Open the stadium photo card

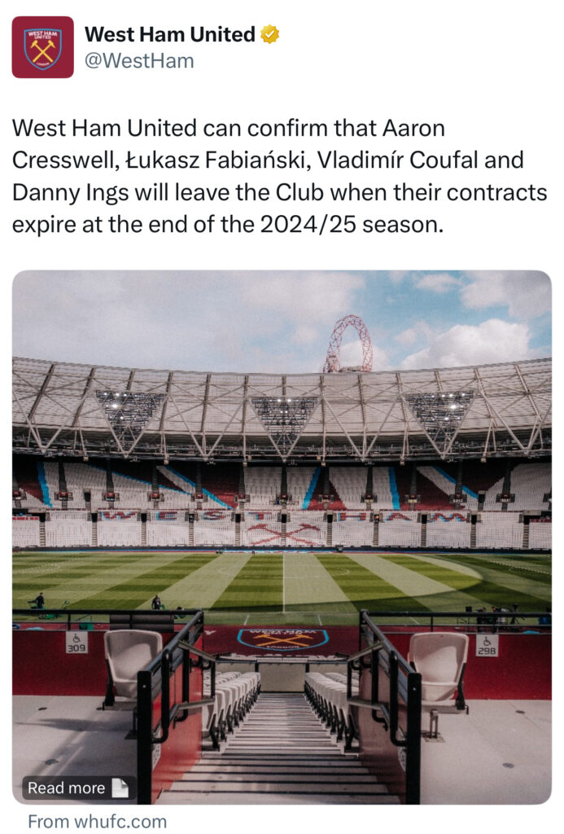[x=282, y=538]
